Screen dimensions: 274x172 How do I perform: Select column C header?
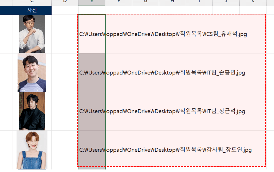32,2
